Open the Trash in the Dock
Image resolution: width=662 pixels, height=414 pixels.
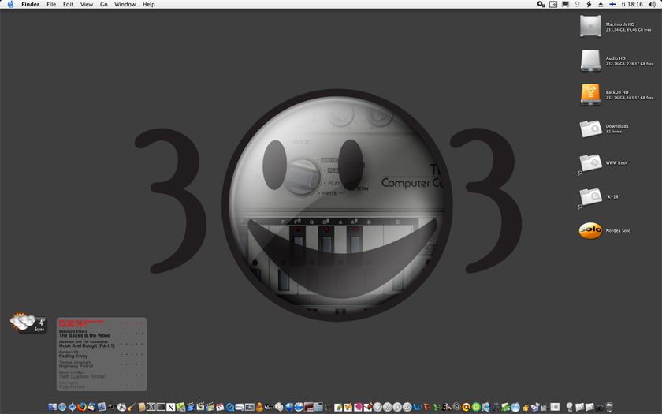[x=609, y=407]
